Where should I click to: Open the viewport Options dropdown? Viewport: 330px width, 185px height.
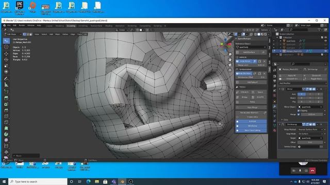tap(265, 30)
